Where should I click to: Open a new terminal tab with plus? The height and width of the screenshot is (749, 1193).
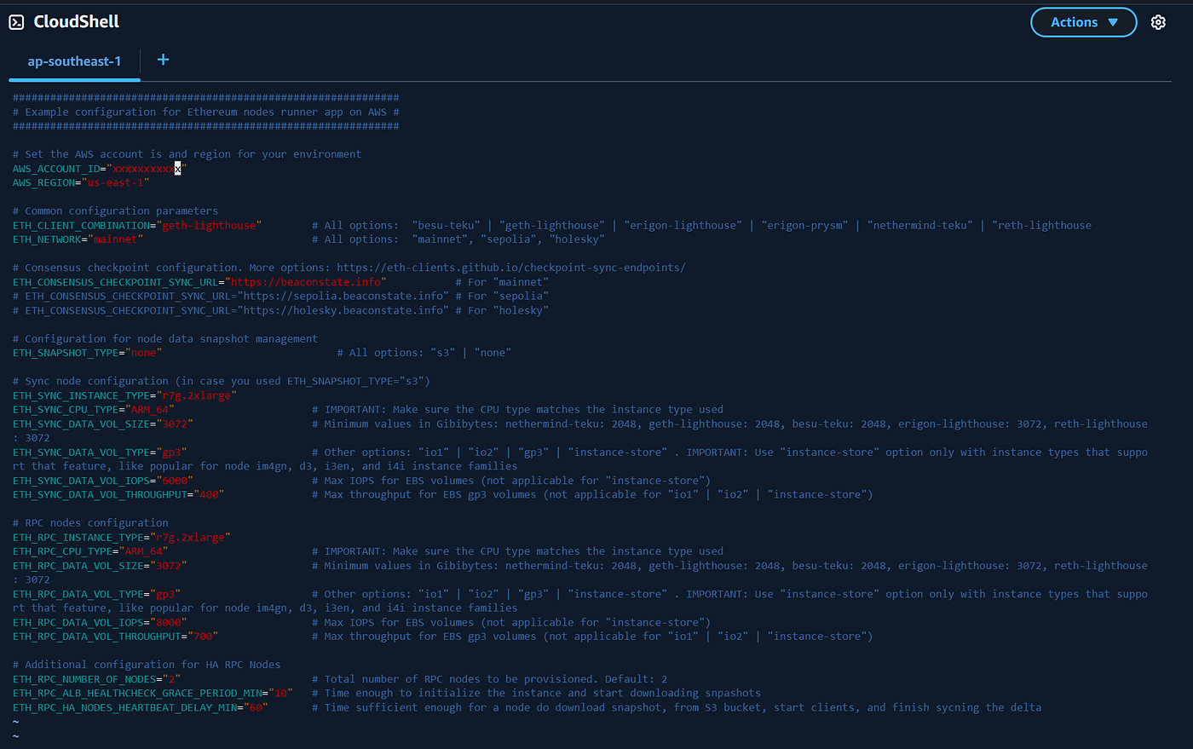(163, 60)
